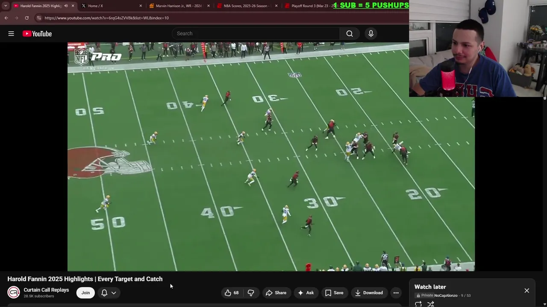Go forward in browser history
Image resolution: width=547 pixels, height=307 pixels.
[x=17, y=18]
